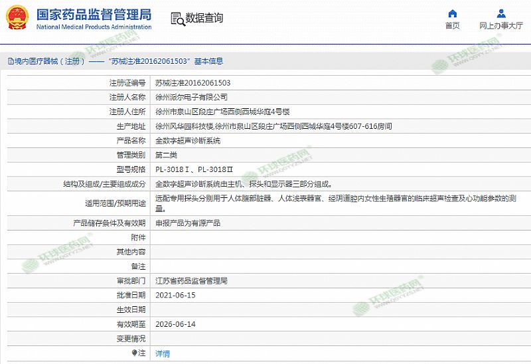Select the 数据查询 heading text

(204, 18)
